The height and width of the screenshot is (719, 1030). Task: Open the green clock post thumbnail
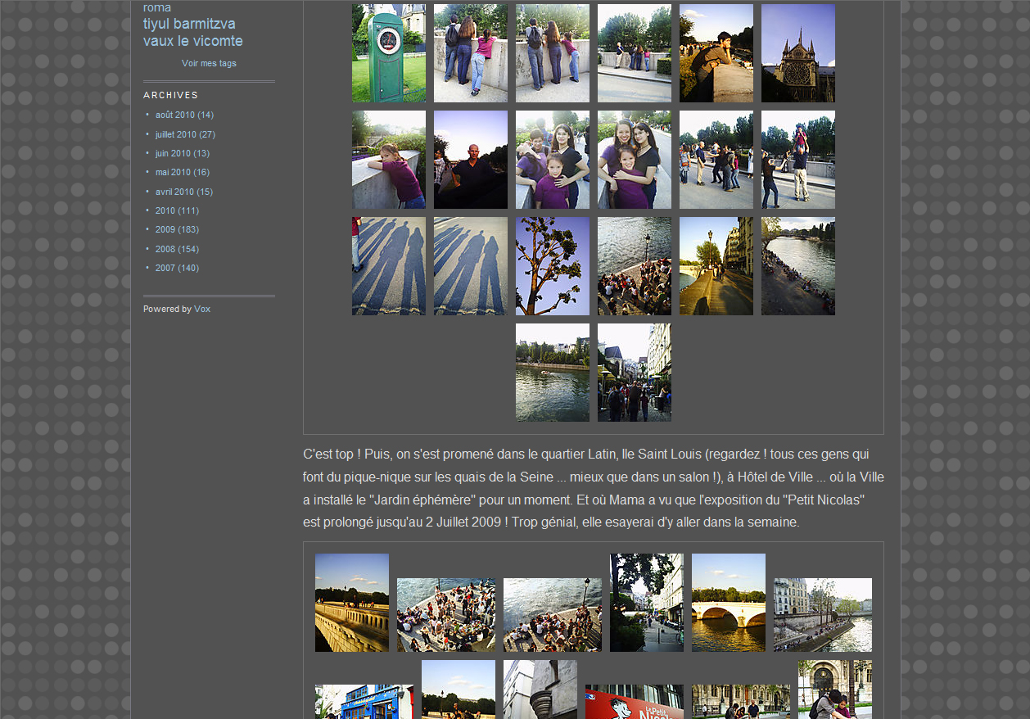pos(389,53)
